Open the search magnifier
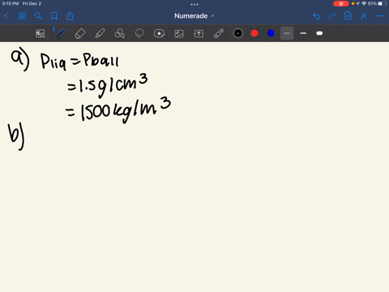 click(38, 16)
